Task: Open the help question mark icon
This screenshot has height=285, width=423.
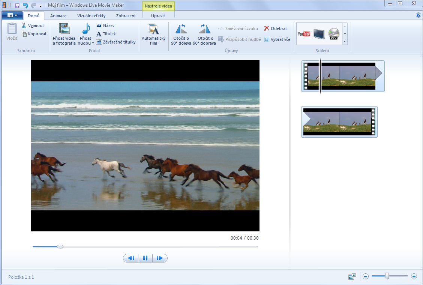Action: tap(418, 15)
